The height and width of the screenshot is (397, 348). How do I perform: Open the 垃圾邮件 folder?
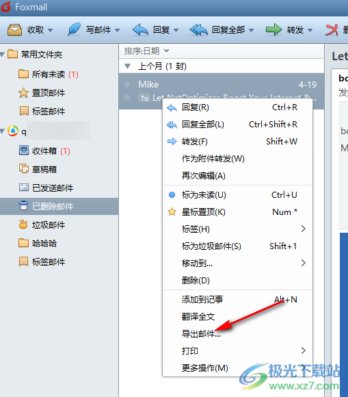[59, 225]
